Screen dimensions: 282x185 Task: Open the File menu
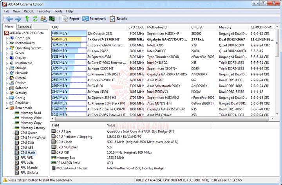tap(7, 11)
